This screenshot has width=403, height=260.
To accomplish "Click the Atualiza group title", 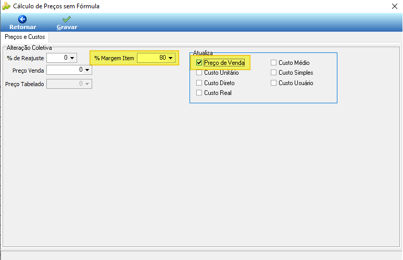I will point(203,53).
